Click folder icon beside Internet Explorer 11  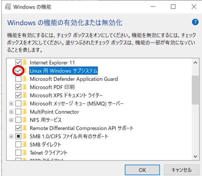[24, 63]
